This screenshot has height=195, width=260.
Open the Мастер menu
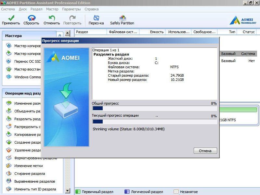tap(52, 9)
